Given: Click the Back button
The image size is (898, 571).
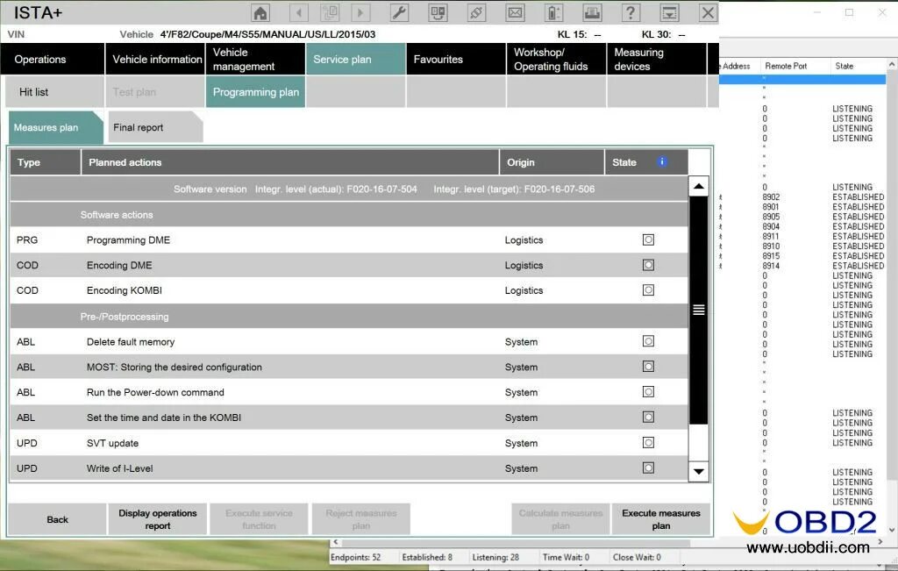Looking at the screenshot, I should [57, 519].
